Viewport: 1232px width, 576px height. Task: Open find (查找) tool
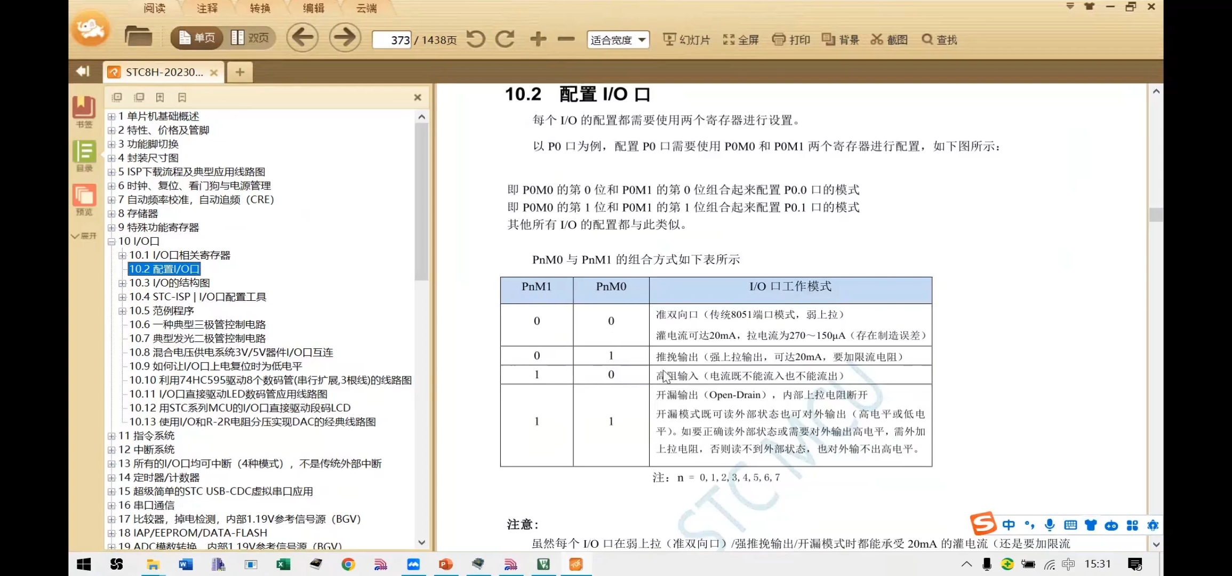coord(939,39)
